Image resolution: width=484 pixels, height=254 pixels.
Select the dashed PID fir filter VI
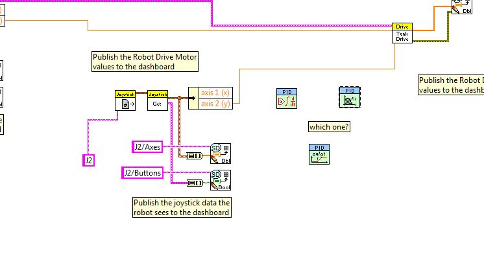[350, 97]
